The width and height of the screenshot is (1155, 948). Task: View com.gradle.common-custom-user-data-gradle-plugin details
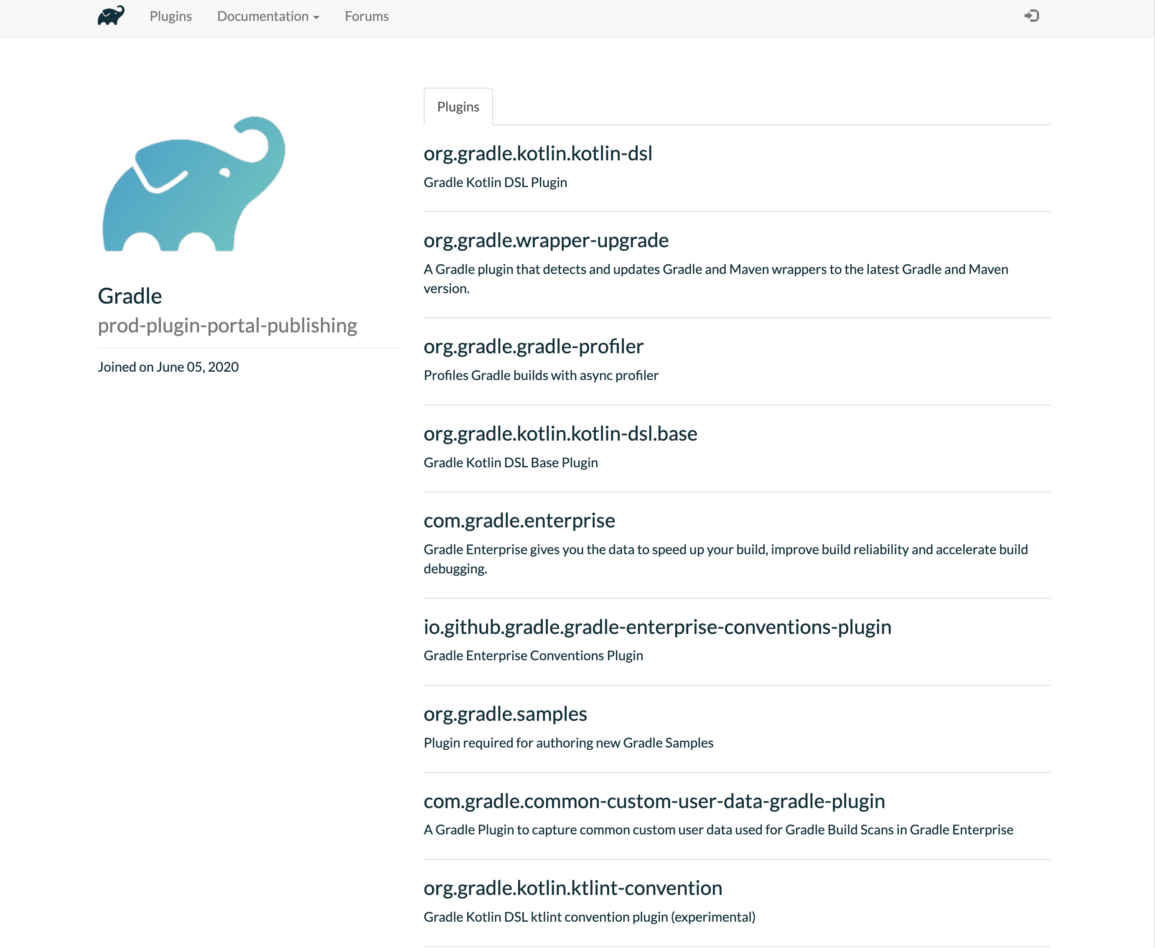pyautogui.click(x=654, y=801)
